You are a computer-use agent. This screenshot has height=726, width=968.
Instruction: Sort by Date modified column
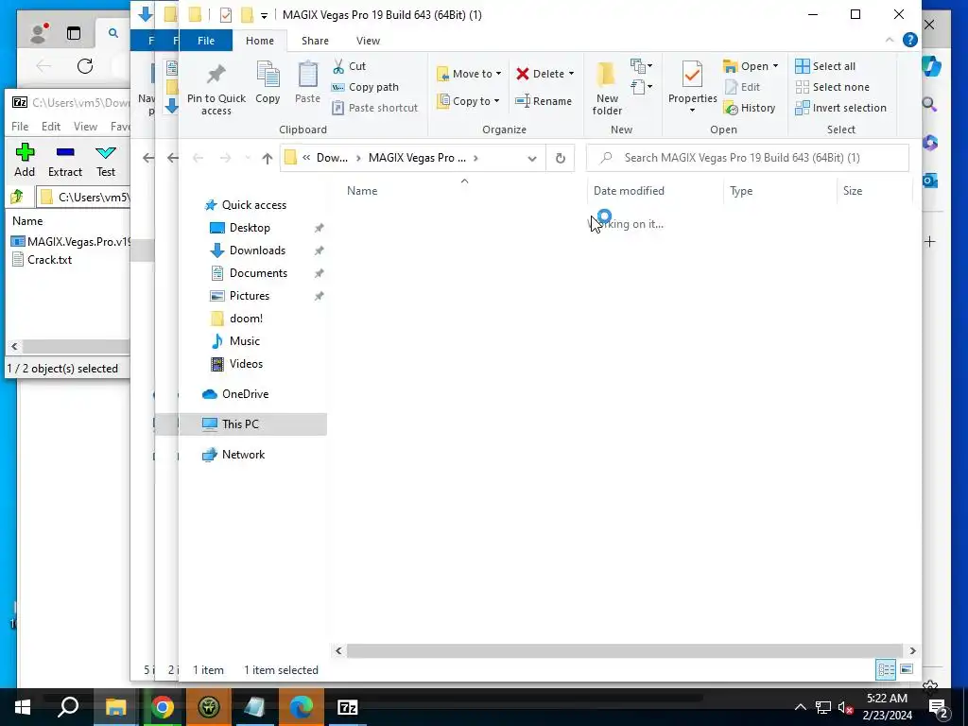(x=629, y=191)
